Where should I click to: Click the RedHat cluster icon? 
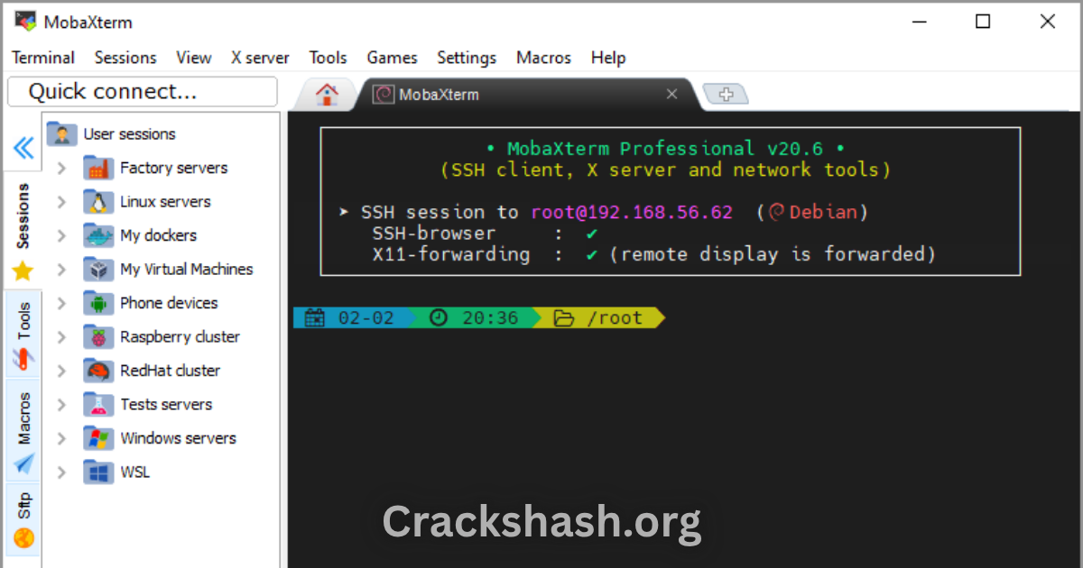pyautogui.click(x=97, y=371)
